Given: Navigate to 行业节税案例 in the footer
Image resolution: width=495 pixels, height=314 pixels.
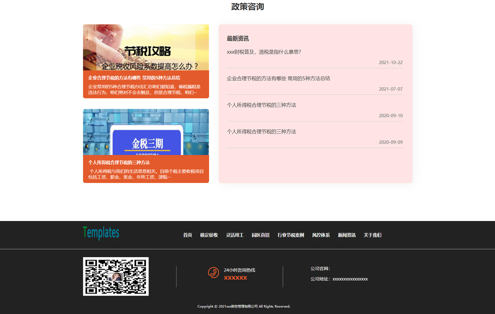Looking at the screenshot, I should tap(290, 235).
